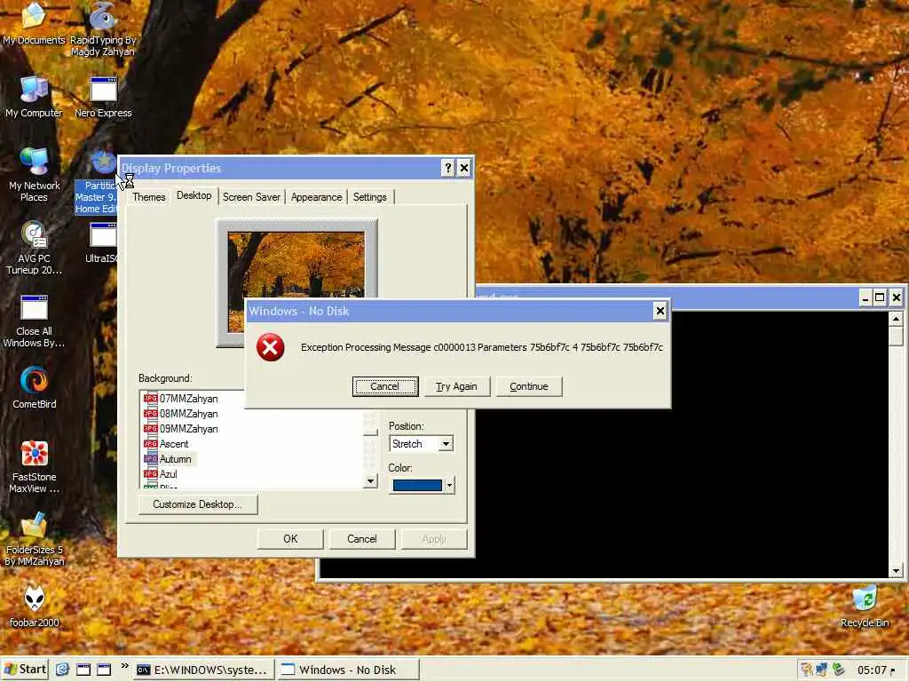This screenshot has width=909, height=682.
Task: Click the blue desktop Color swatch
Action: [x=417, y=485]
